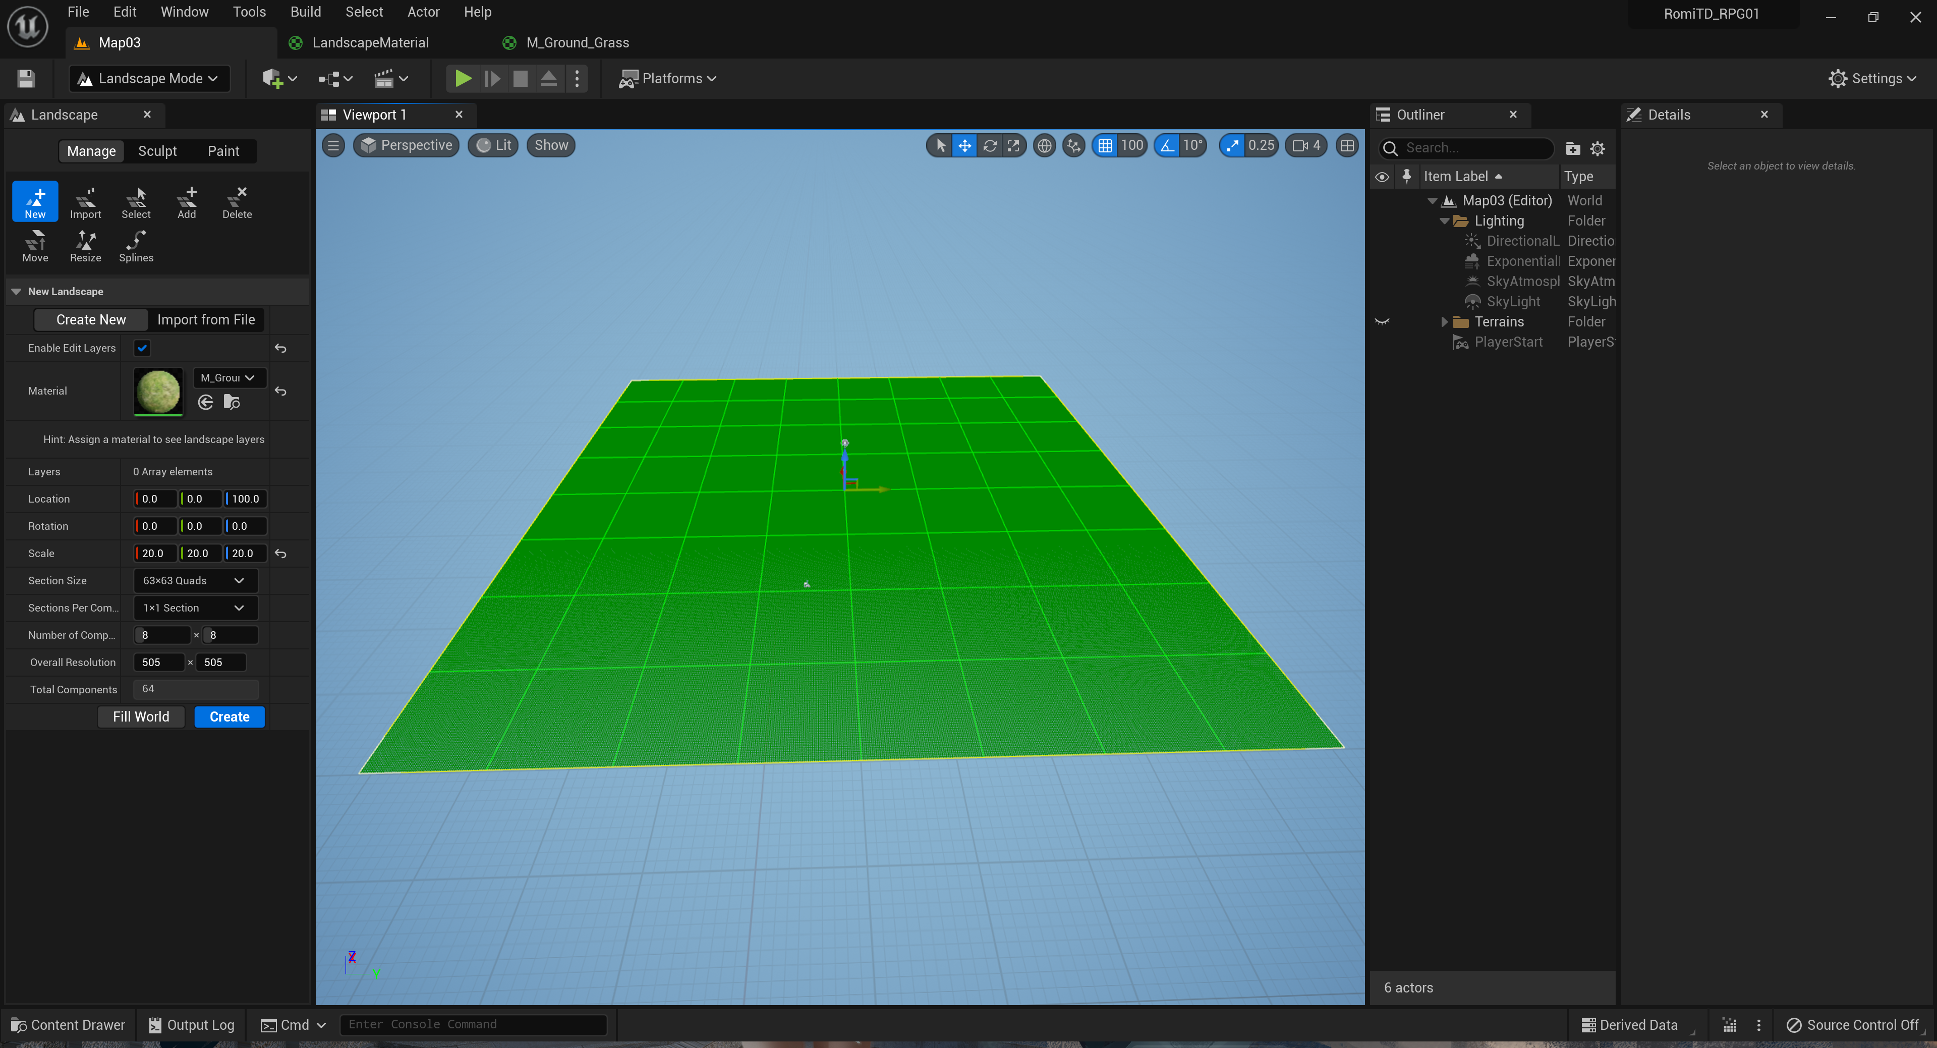Click the Enter Console Command field
Screen dimensions: 1937x1048
[472, 1025]
